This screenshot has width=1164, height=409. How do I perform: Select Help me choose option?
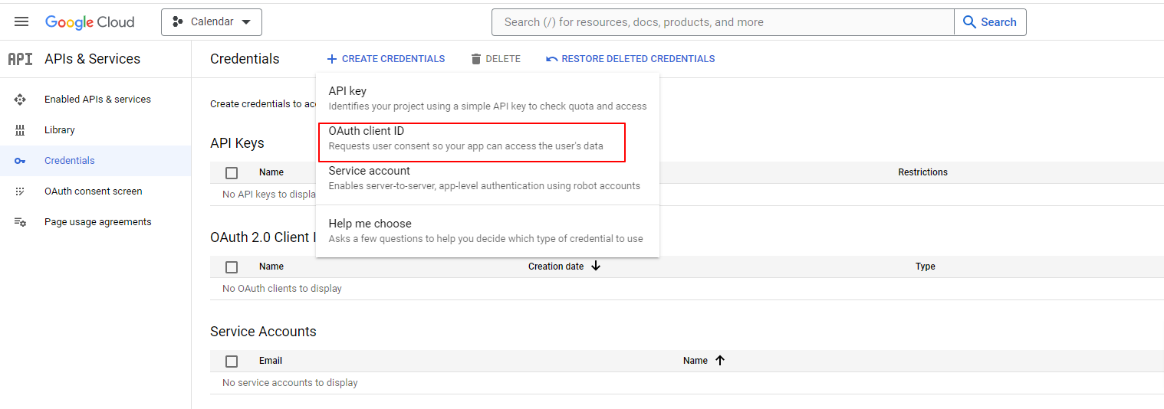coord(488,231)
